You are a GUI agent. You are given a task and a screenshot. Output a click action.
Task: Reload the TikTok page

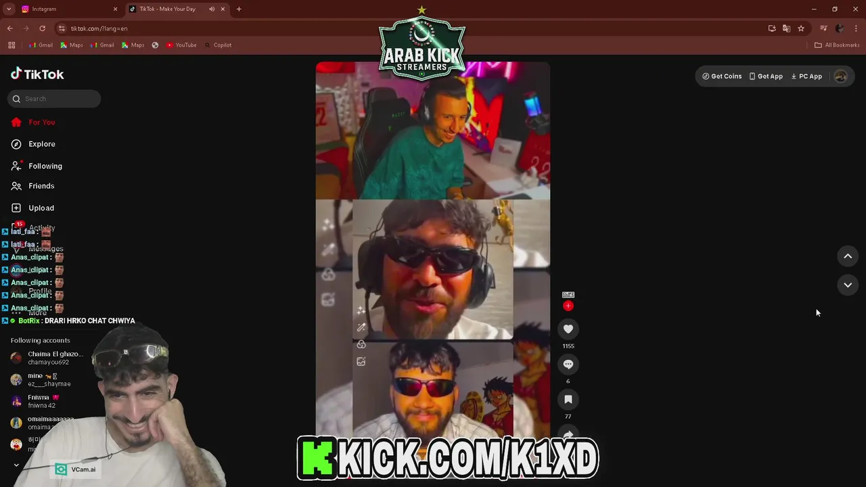[42, 28]
